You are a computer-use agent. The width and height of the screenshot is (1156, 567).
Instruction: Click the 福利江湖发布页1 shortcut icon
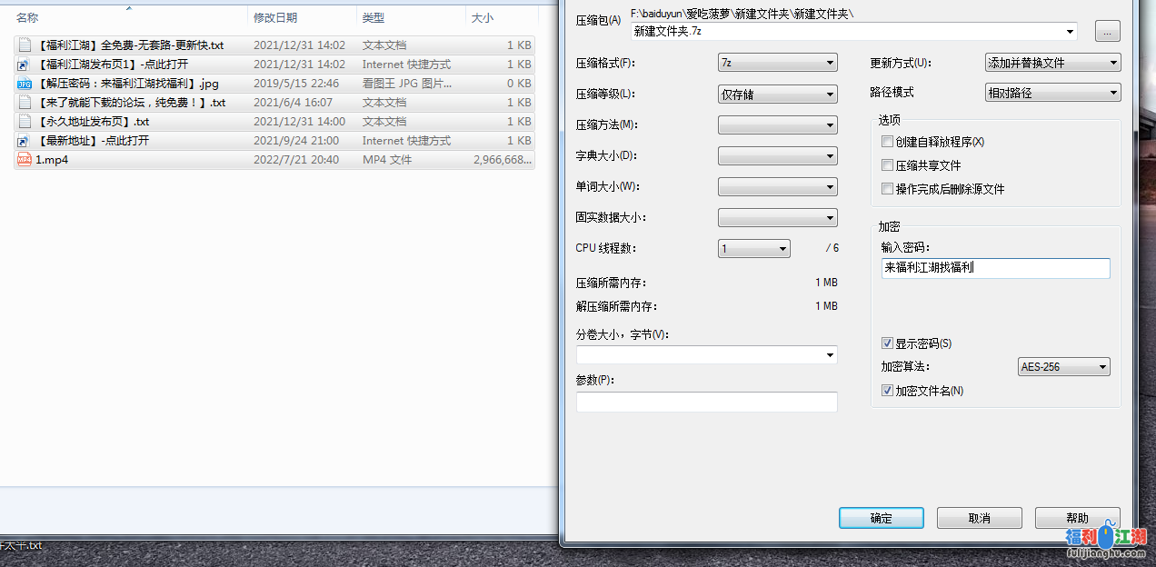tap(25, 65)
